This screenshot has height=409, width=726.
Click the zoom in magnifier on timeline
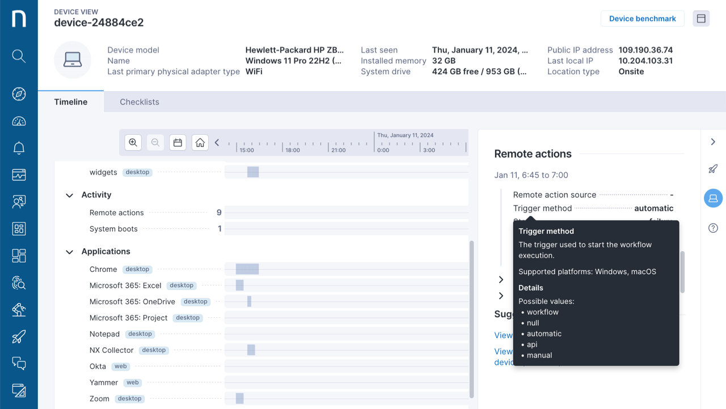coord(133,143)
